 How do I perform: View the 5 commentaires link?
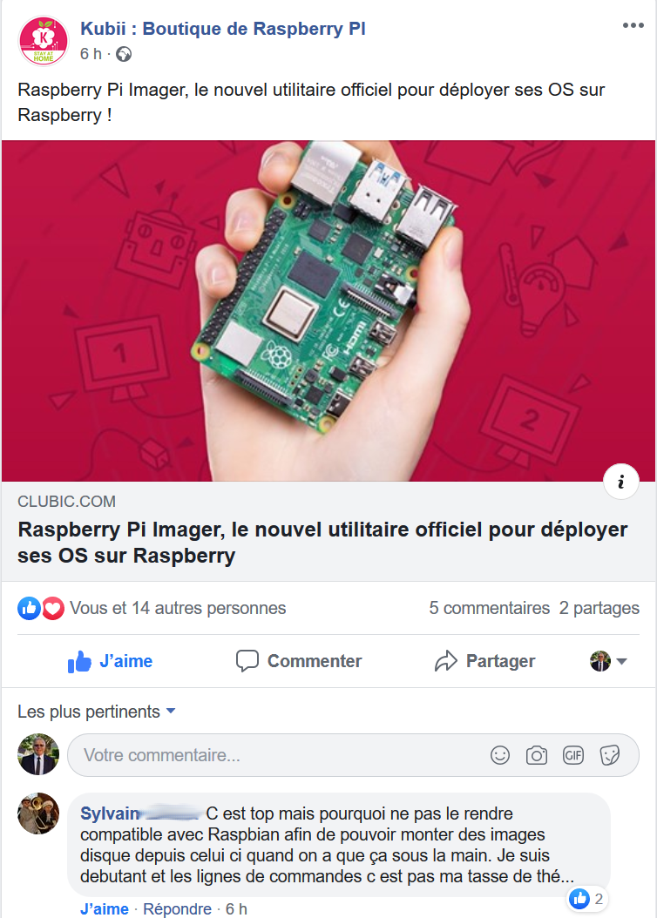[489, 608]
